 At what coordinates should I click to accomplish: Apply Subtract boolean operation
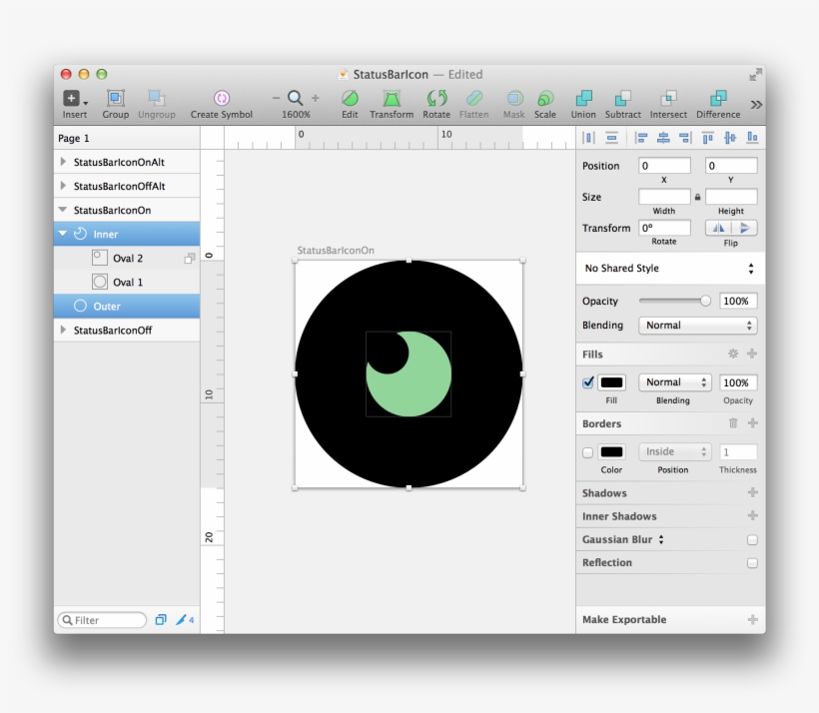click(622, 99)
